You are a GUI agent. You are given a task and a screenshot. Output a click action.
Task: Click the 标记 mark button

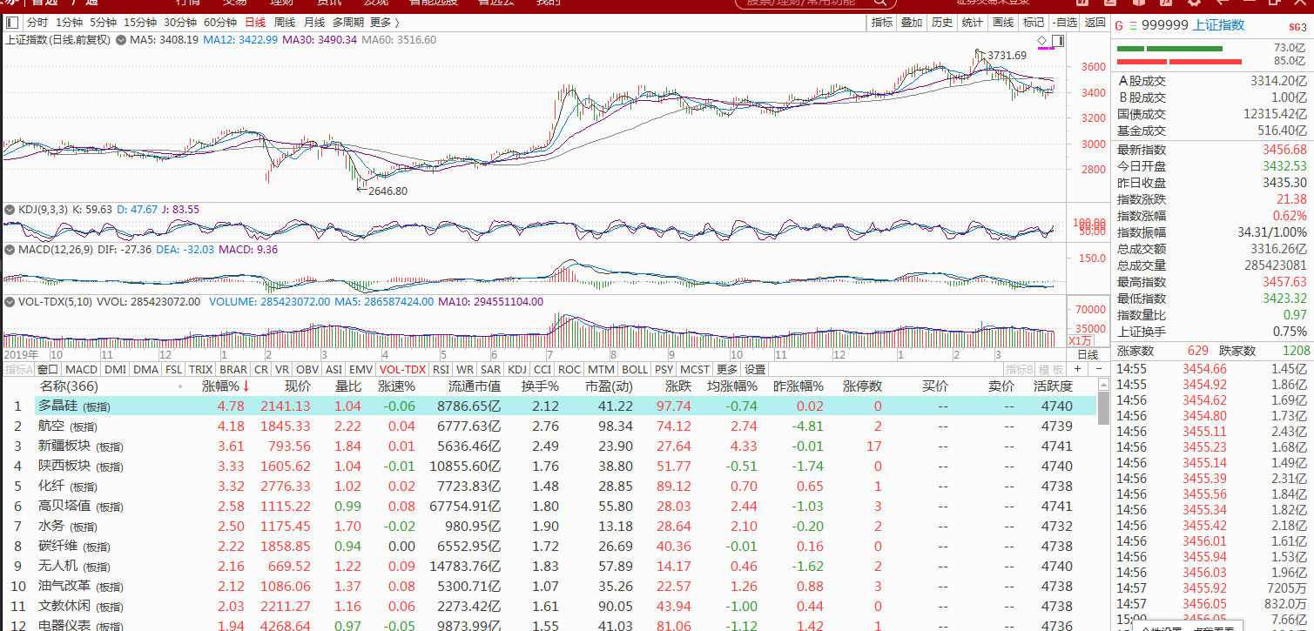1034,23
